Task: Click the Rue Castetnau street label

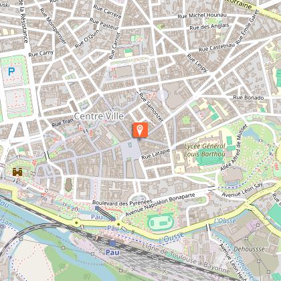Action: [217, 47]
